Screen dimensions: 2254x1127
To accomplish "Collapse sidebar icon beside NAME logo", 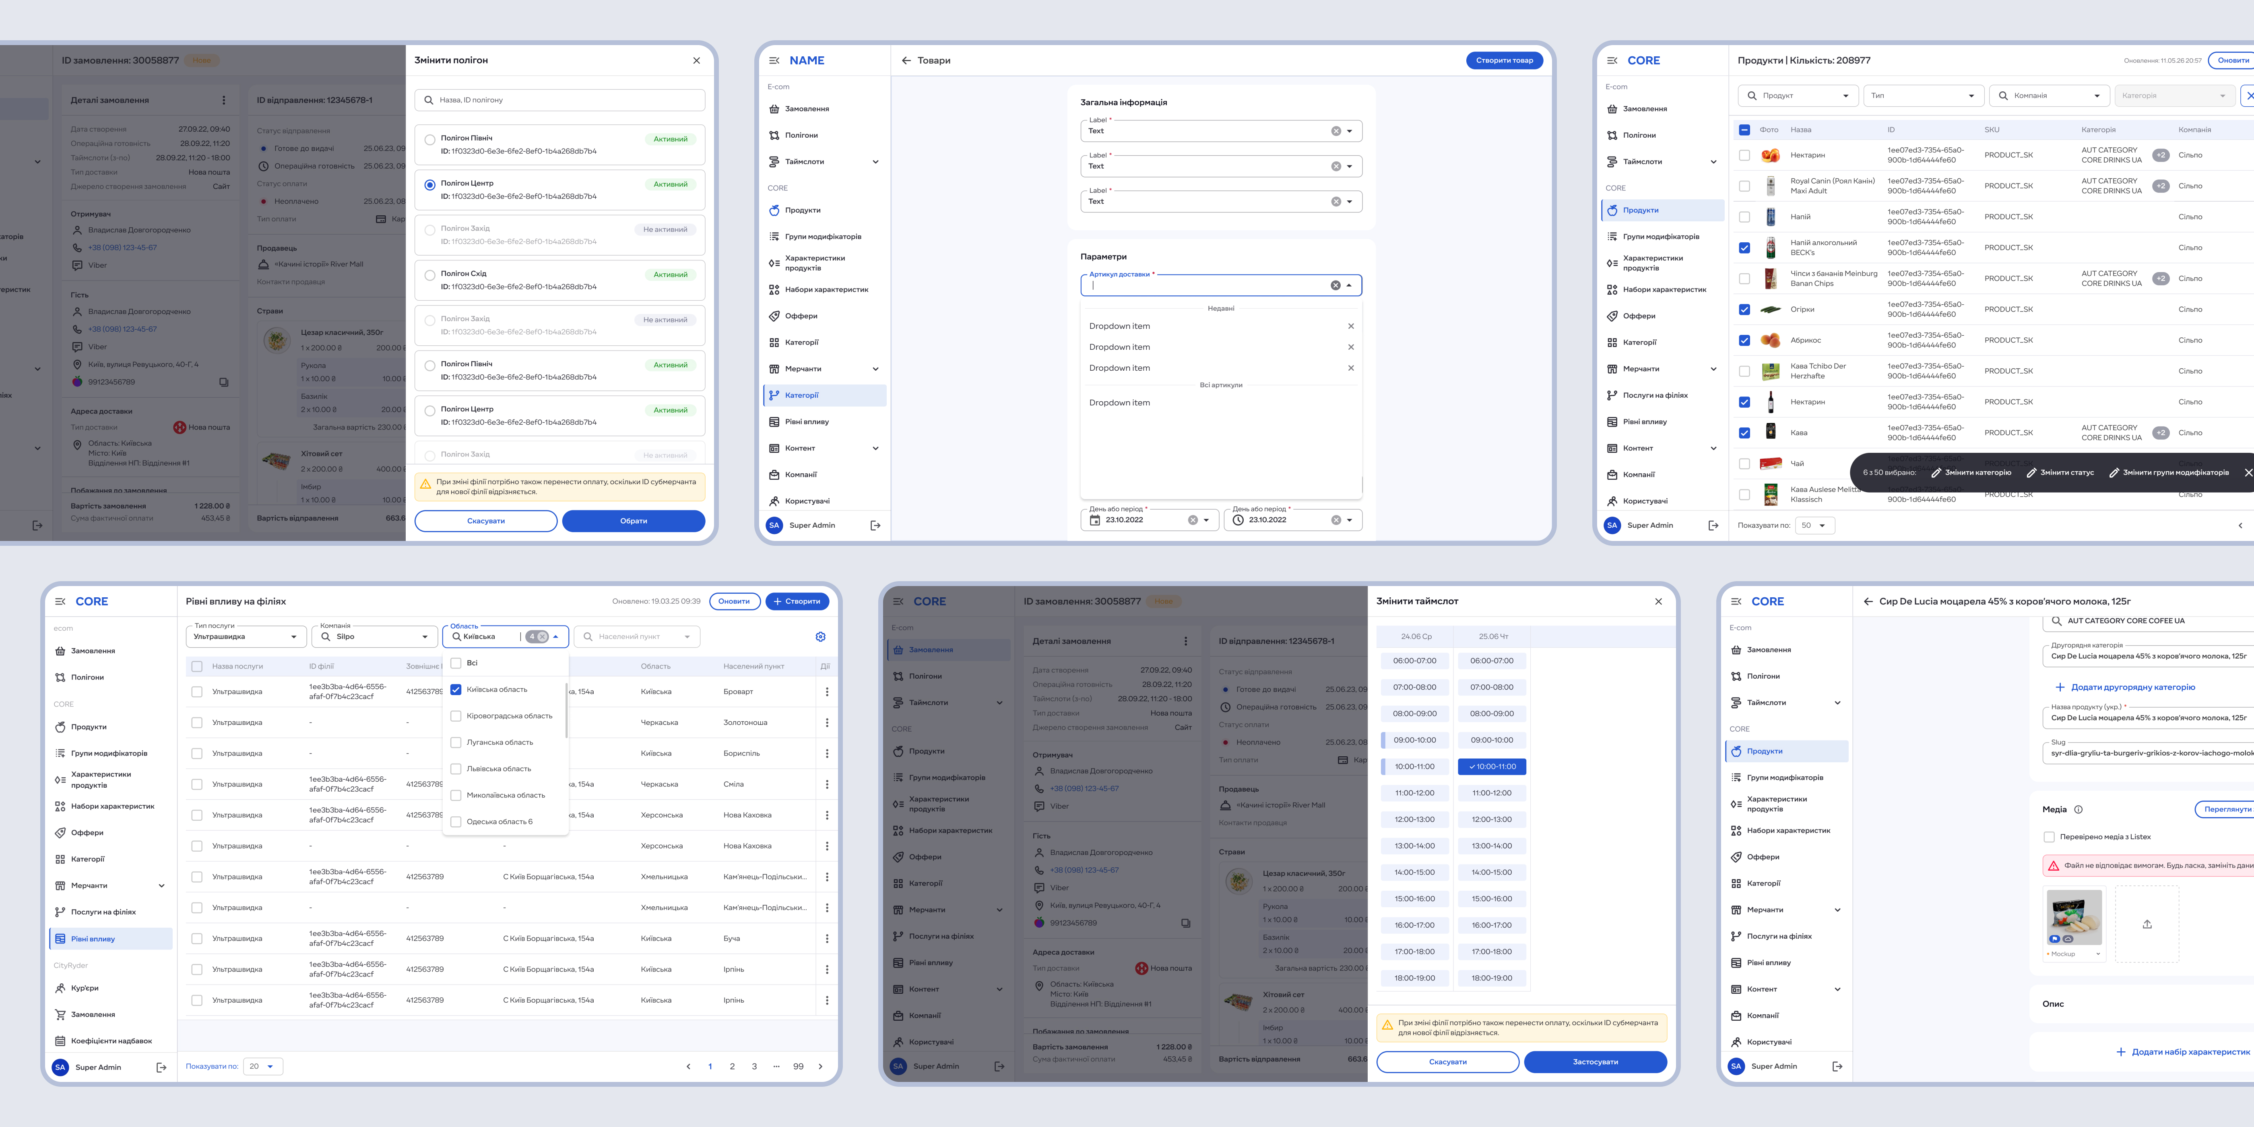I will pos(774,60).
